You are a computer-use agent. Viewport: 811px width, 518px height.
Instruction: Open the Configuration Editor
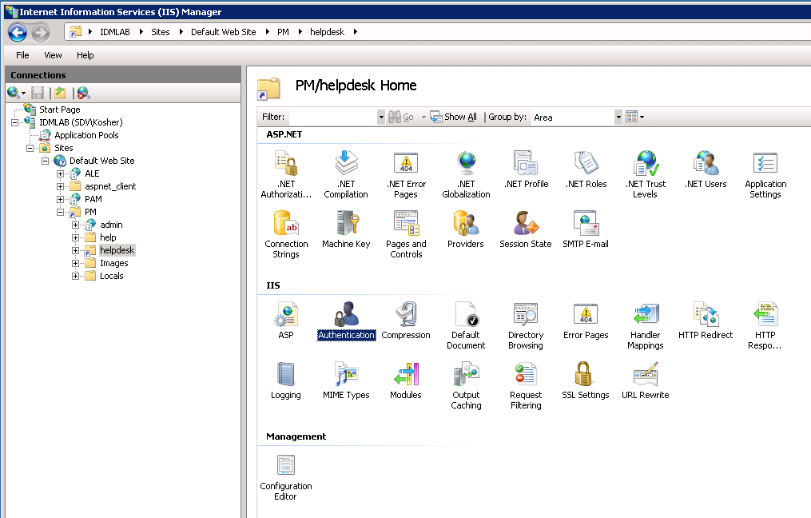tap(285, 466)
